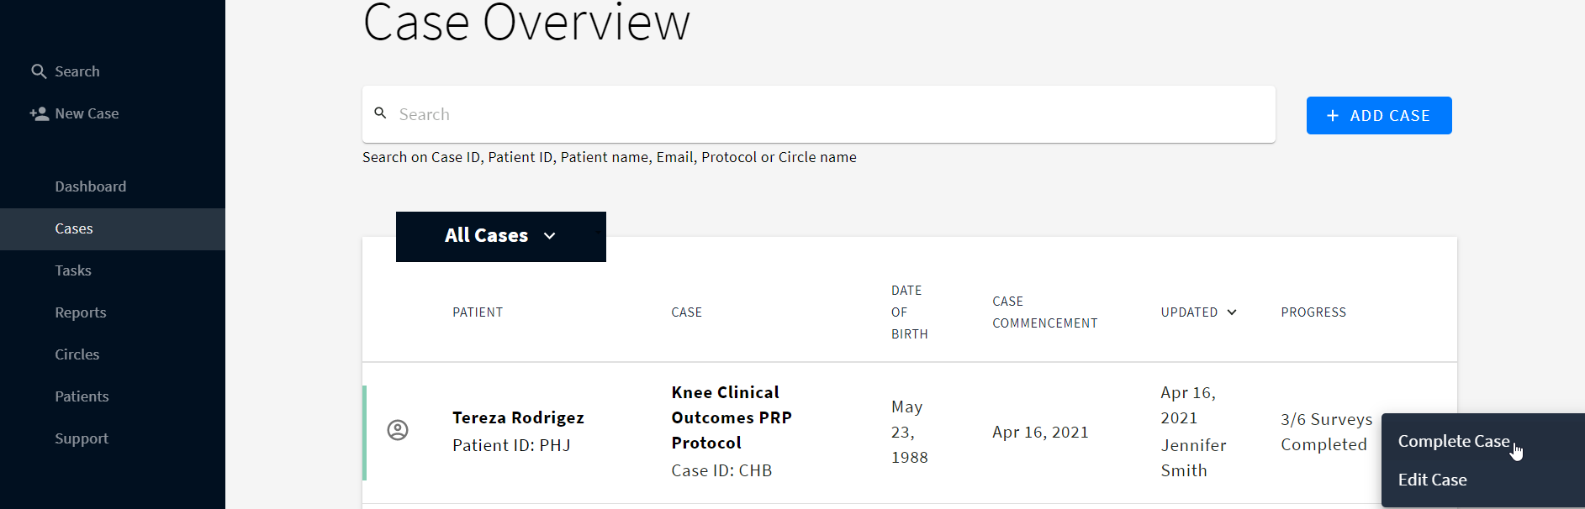The height and width of the screenshot is (509, 1585).
Task: Go to Tasks in the sidebar
Action: tap(73, 270)
